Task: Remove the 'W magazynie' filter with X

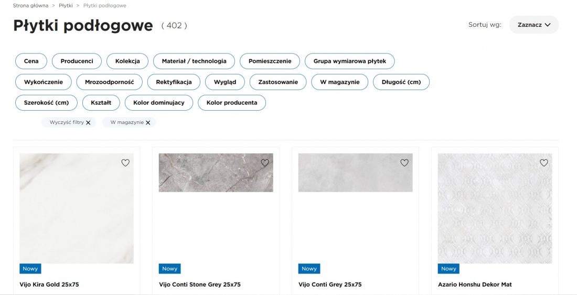Action: [x=148, y=122]
